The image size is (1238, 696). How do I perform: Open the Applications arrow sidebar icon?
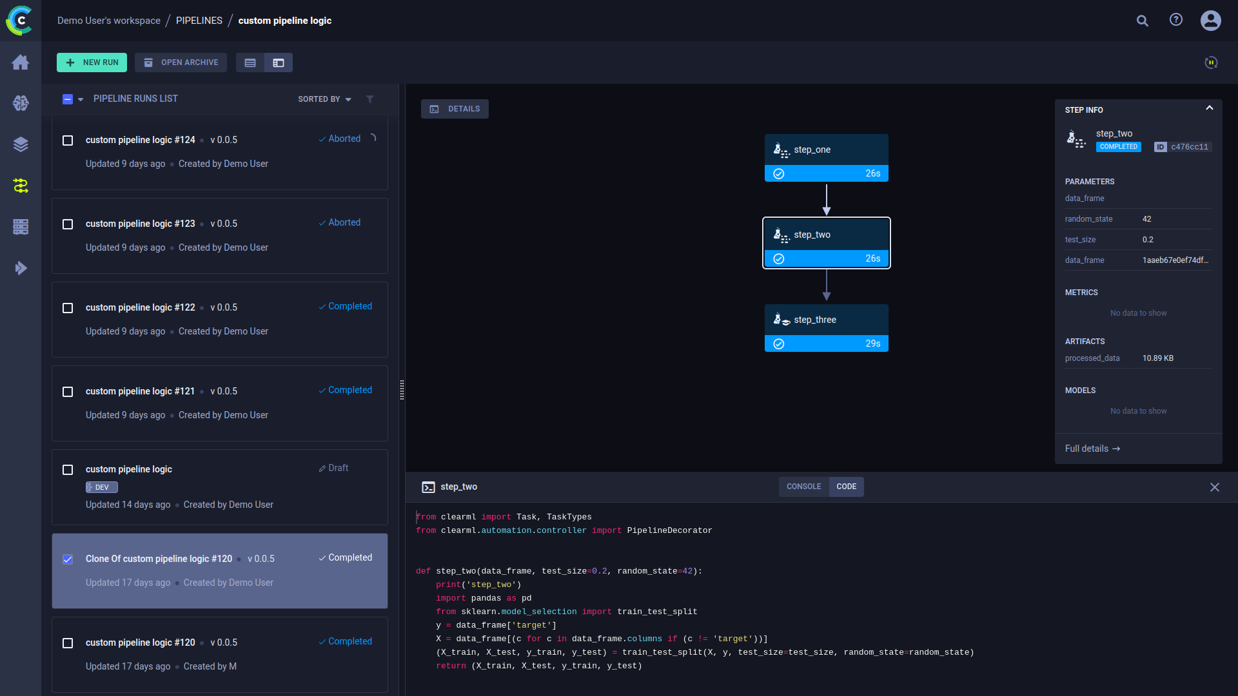click(x=21, y=268)
